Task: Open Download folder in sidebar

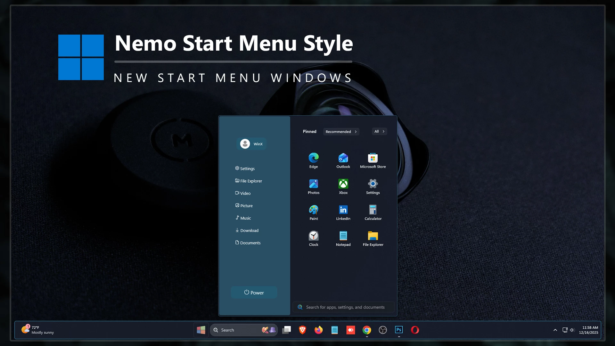Action: [x=247, y=230]
